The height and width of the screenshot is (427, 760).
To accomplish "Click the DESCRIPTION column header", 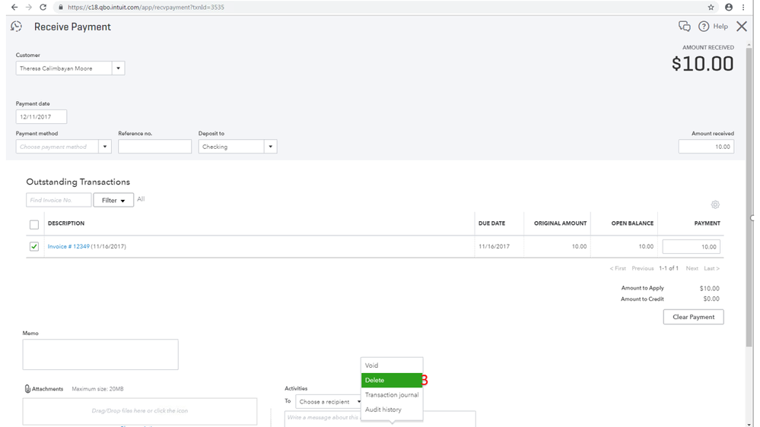I will coord(66,223).
